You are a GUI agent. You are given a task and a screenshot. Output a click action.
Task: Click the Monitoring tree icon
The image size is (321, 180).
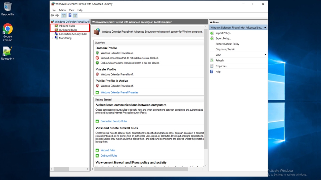(56, 38)
